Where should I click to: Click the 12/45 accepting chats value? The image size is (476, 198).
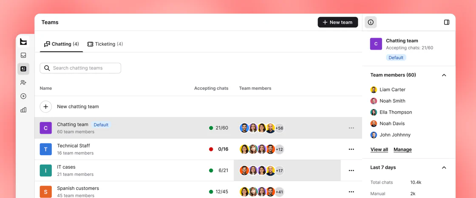(x=222, y=191)
